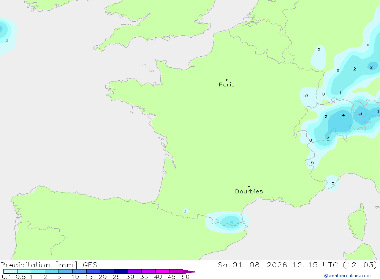Click the 20 legend scale label

click(103, 277)
